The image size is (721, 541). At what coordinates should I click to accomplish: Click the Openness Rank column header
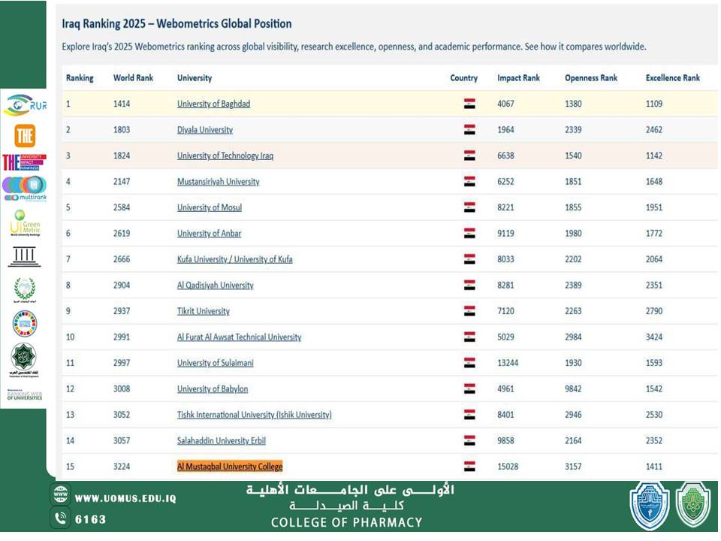[591, 77]
